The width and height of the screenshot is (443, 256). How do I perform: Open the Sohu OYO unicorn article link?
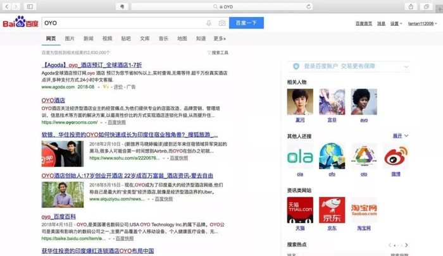(130, 135)
